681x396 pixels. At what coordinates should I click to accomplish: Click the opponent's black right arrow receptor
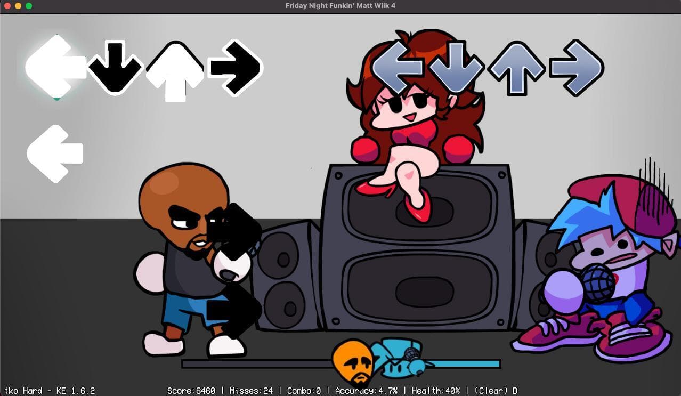[x=235, y=67]
